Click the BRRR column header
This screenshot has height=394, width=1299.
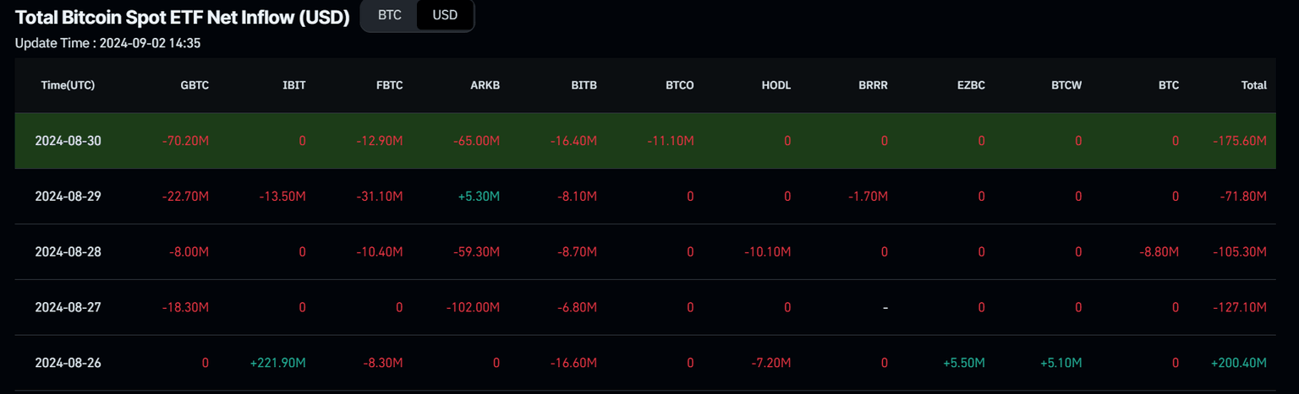click(874, 85)
